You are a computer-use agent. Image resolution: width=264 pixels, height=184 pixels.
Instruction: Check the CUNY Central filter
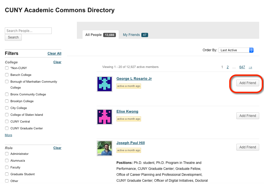point(7,121)
